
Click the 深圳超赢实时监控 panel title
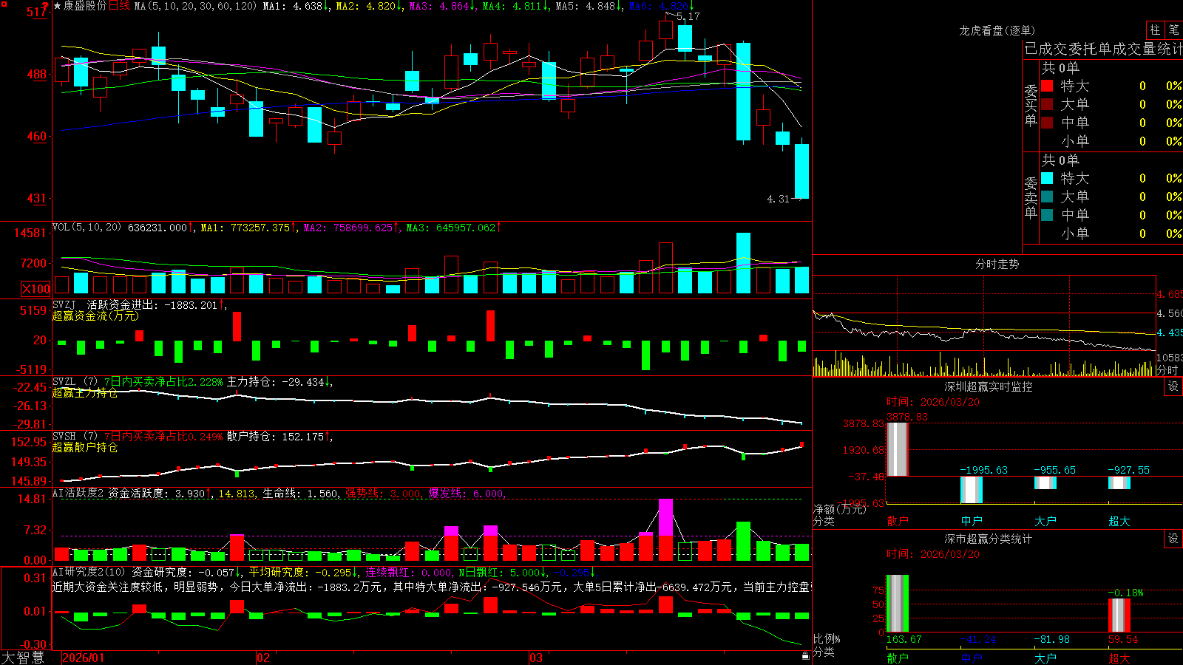(x=989, y=386)
